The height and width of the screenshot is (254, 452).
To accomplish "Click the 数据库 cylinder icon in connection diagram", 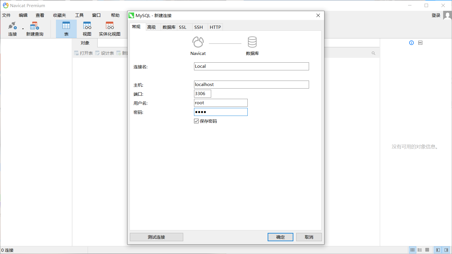I will pos(252,42).
